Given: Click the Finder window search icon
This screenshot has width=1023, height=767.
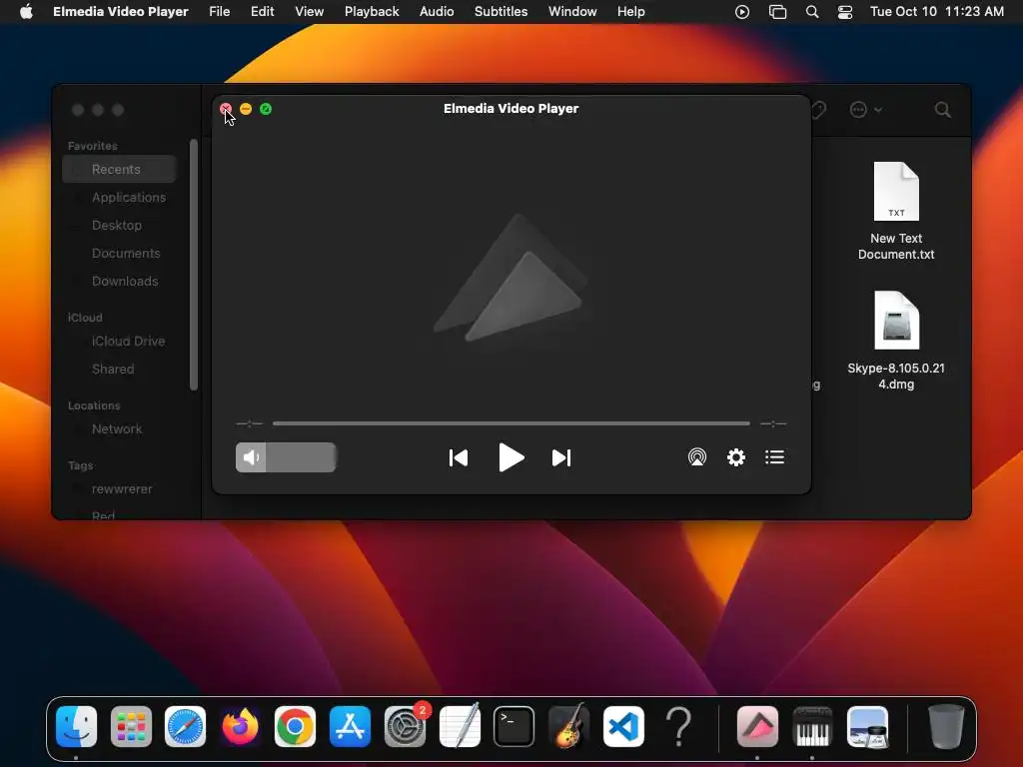Looking at the screenshot, I should tap(942, 110).
